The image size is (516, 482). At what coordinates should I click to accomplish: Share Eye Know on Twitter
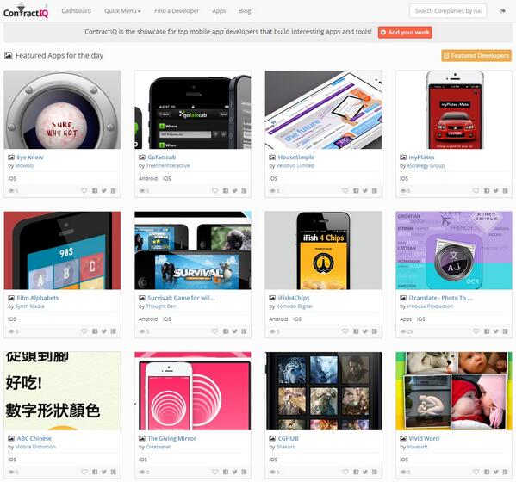(104, 191)
